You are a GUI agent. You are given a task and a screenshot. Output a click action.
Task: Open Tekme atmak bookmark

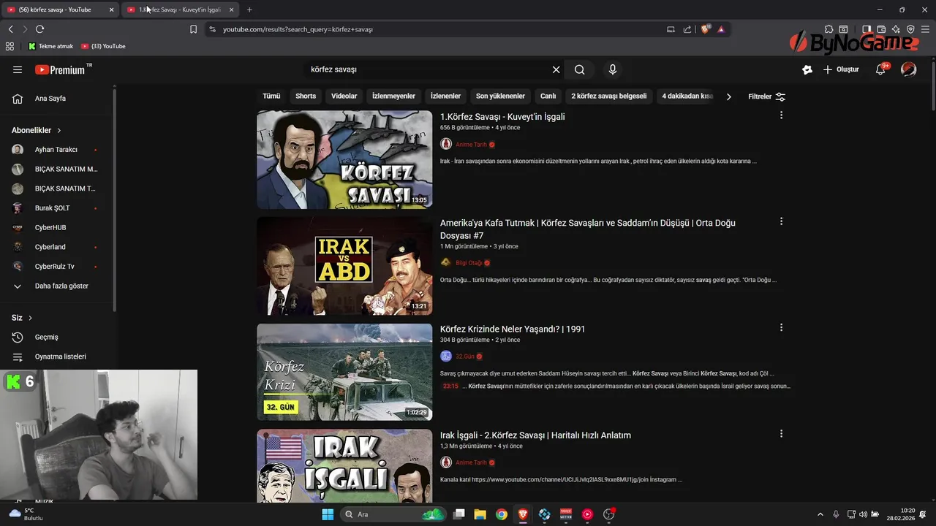click(x=50, y=46)
